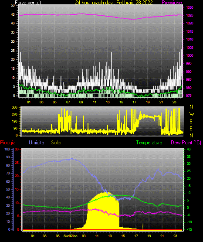
Task: Click the Temperatura legend label
Action: pos(149,143)
